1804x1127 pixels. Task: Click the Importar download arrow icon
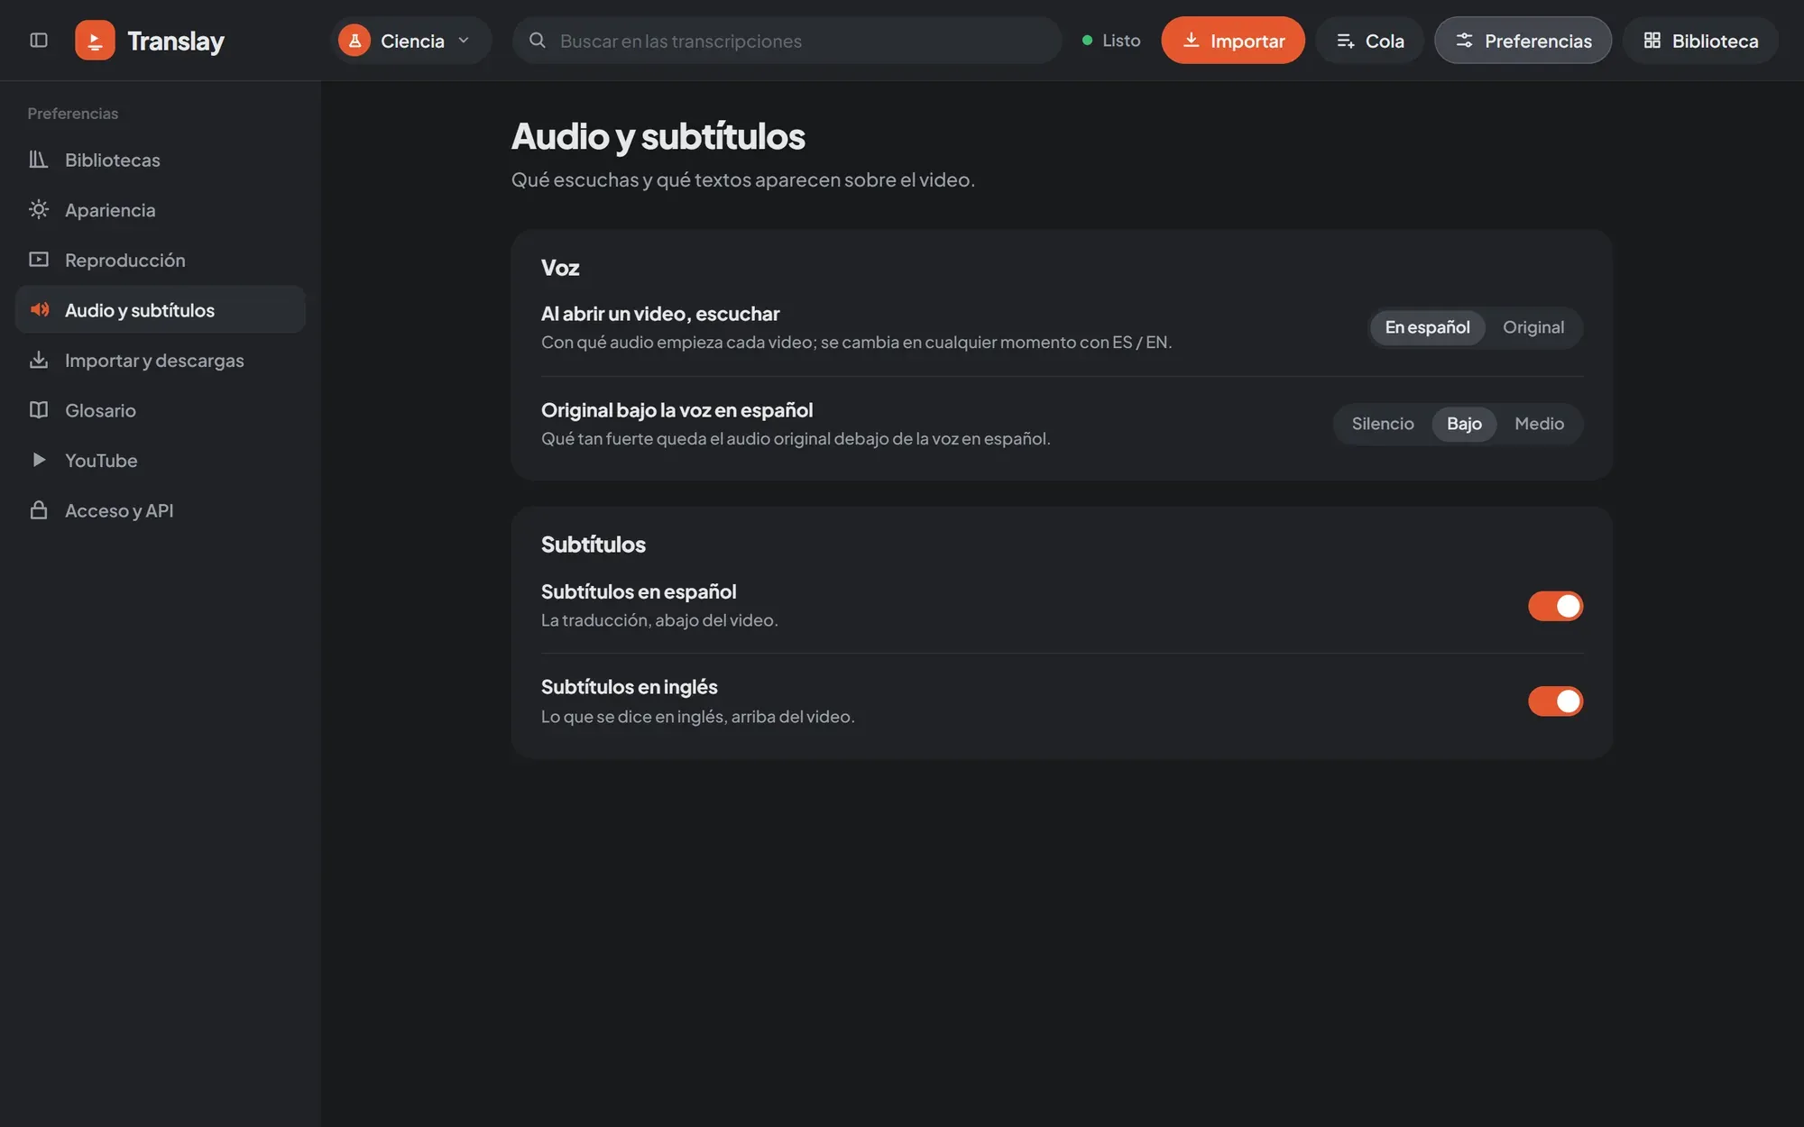[x=1191, y=41]
